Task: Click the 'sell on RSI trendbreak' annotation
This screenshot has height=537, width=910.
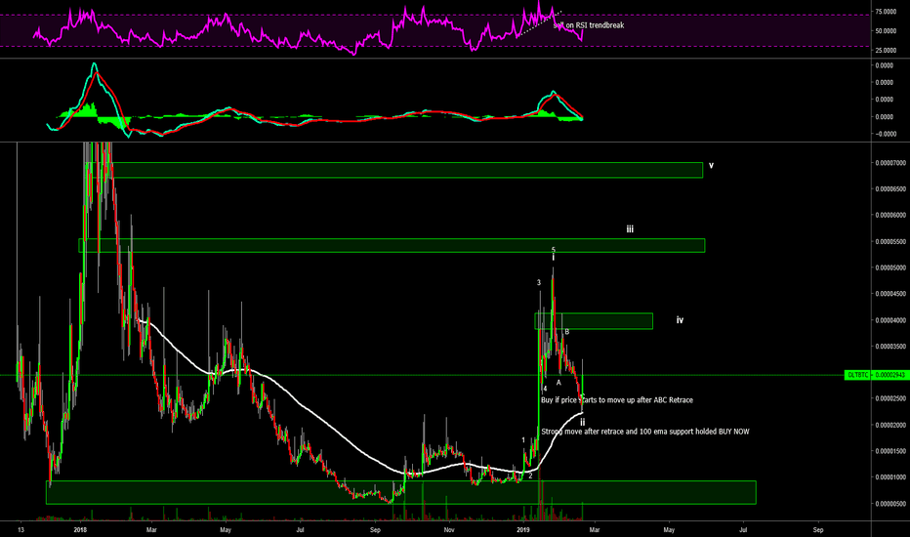Action: click(589, 25)
